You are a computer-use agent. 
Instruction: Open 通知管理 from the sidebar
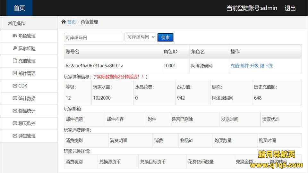27,136
